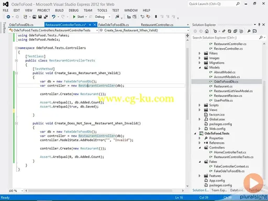
Task: Click the editor vertical scrollbar thumb
Action: click(x=187, y=84)
